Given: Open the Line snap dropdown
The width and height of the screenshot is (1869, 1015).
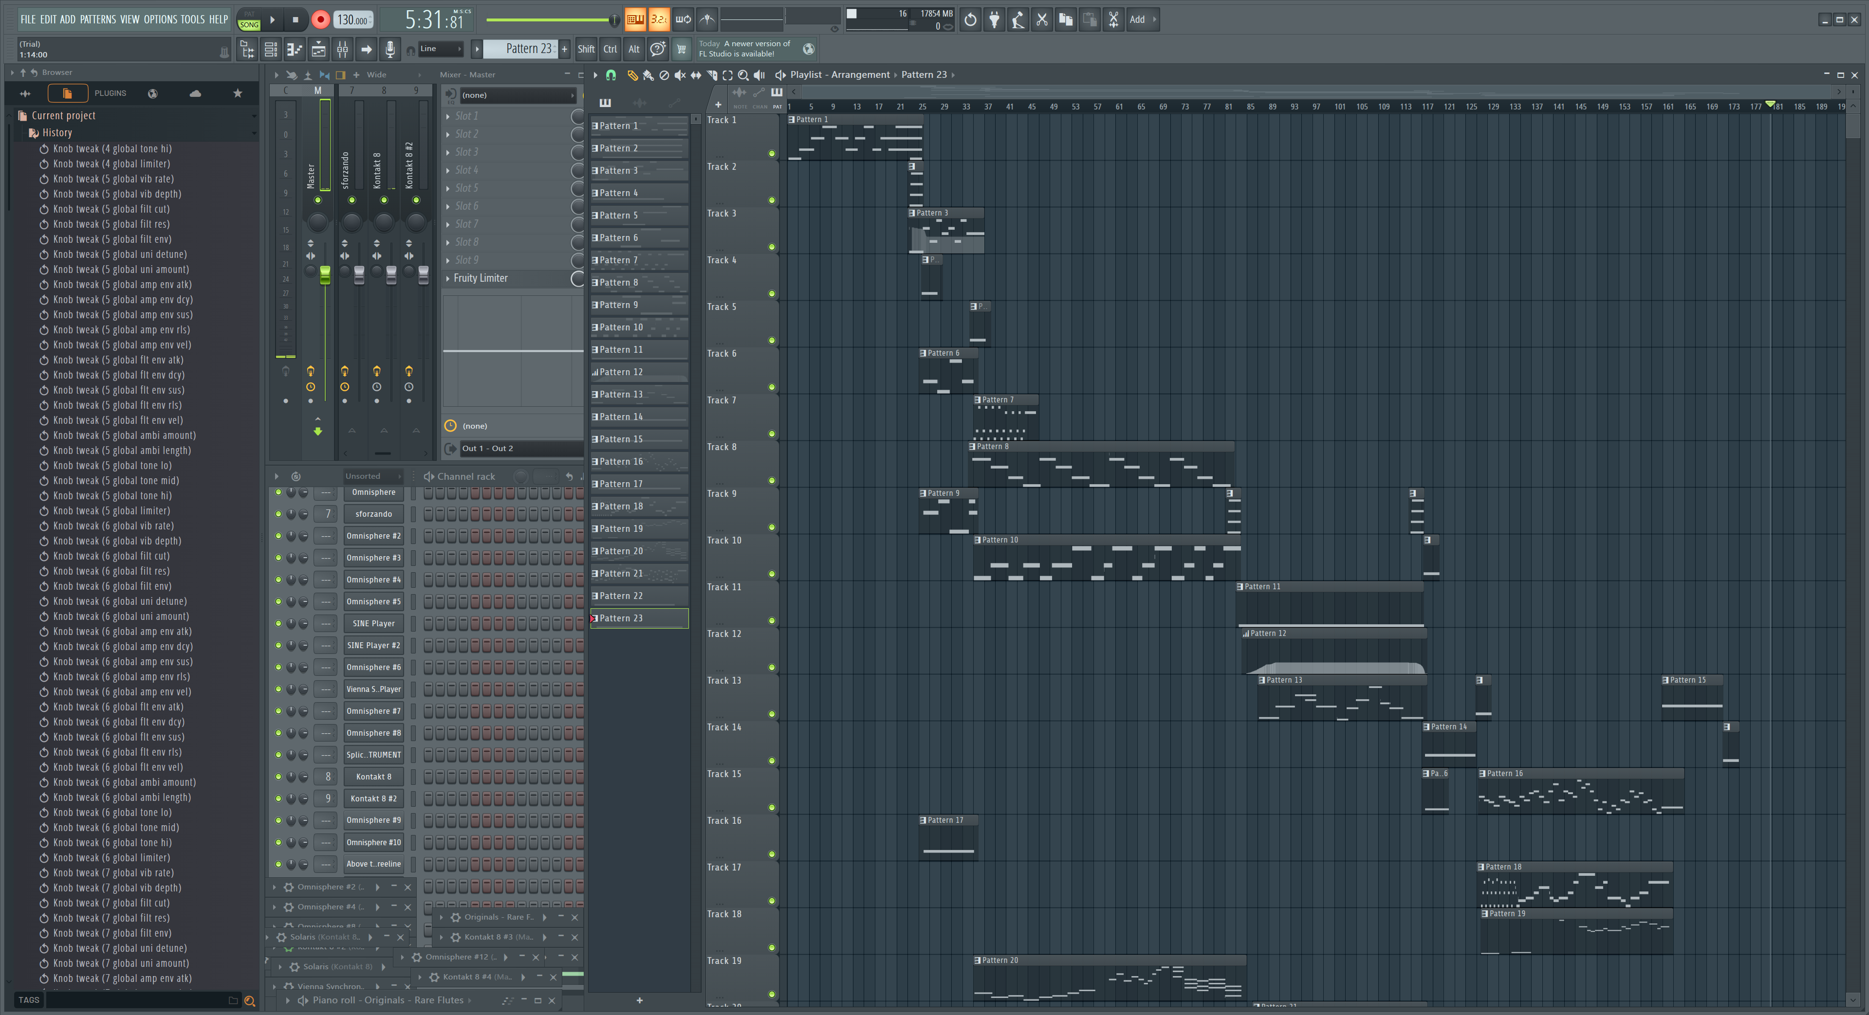Looking at the screenshot, I should coord(441,49).
